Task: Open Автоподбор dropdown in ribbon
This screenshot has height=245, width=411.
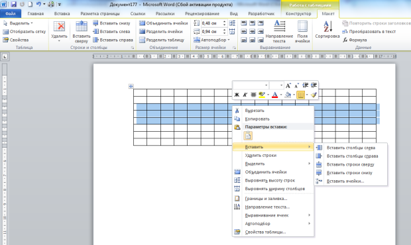Action: (x=211, y=40)
